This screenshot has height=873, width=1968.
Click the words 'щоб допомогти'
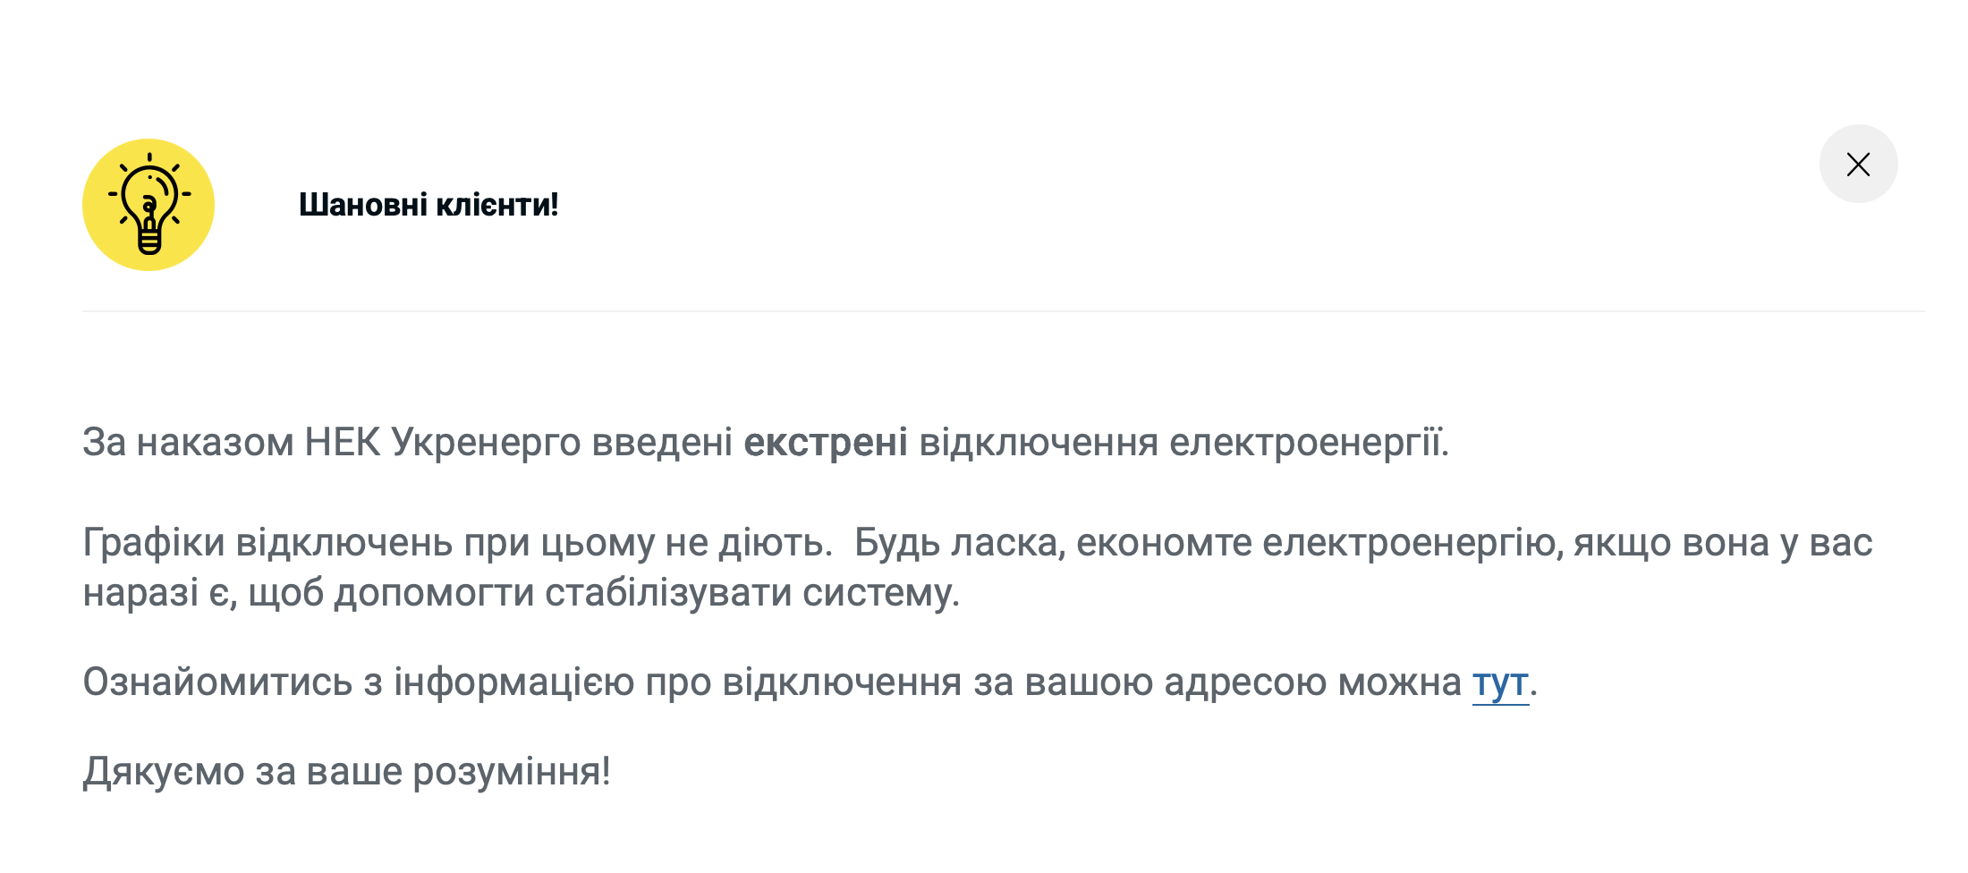coord(390,593)
